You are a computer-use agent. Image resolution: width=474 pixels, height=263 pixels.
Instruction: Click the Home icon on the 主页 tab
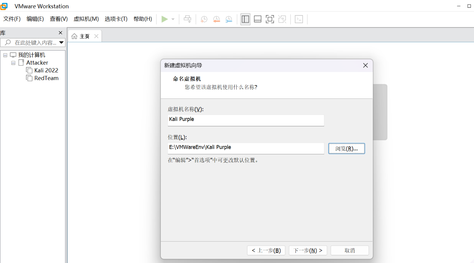click(x=74, y=36)
